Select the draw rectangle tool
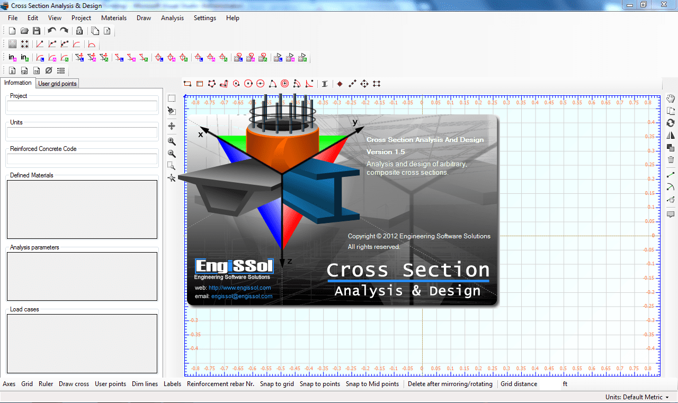The width and height of the screenshot is (678, 403). pyautogui.click(x=188, y=84)
